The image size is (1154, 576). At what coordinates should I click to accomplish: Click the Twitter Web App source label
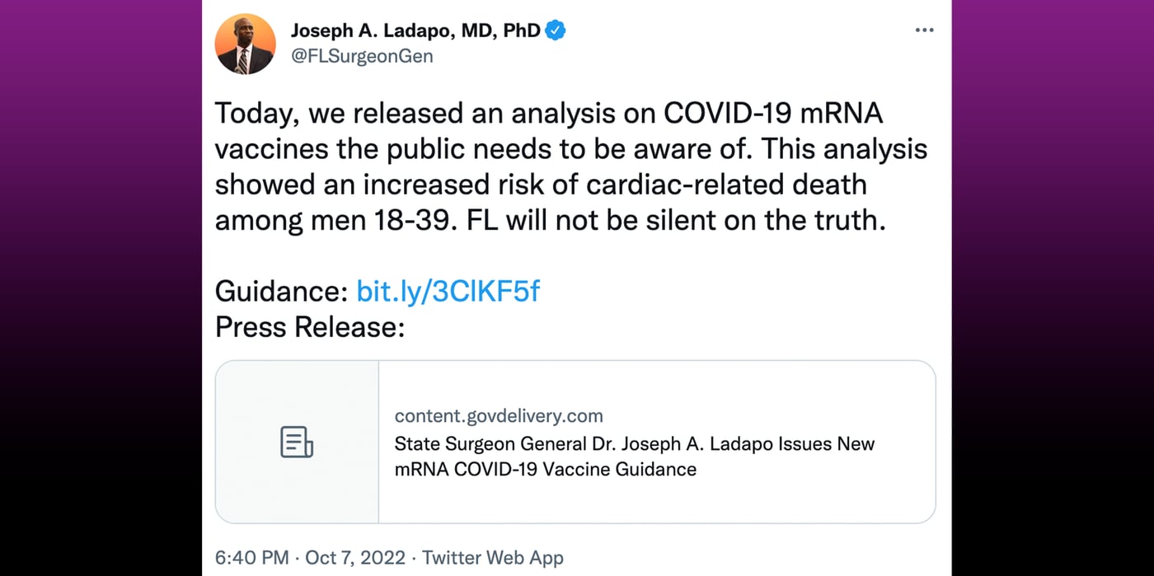pyautogui.click(x=493, y=558)
